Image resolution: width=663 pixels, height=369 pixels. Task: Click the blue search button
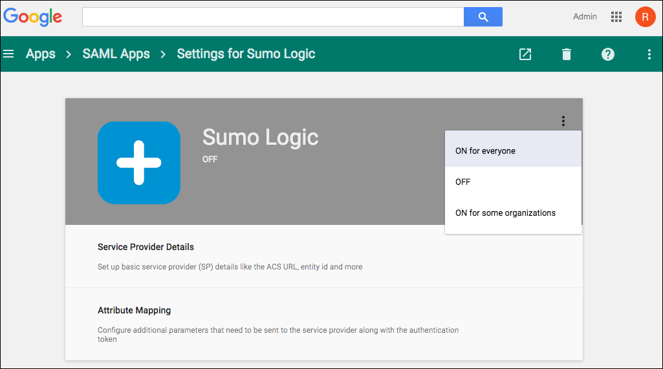coord(483,17)
